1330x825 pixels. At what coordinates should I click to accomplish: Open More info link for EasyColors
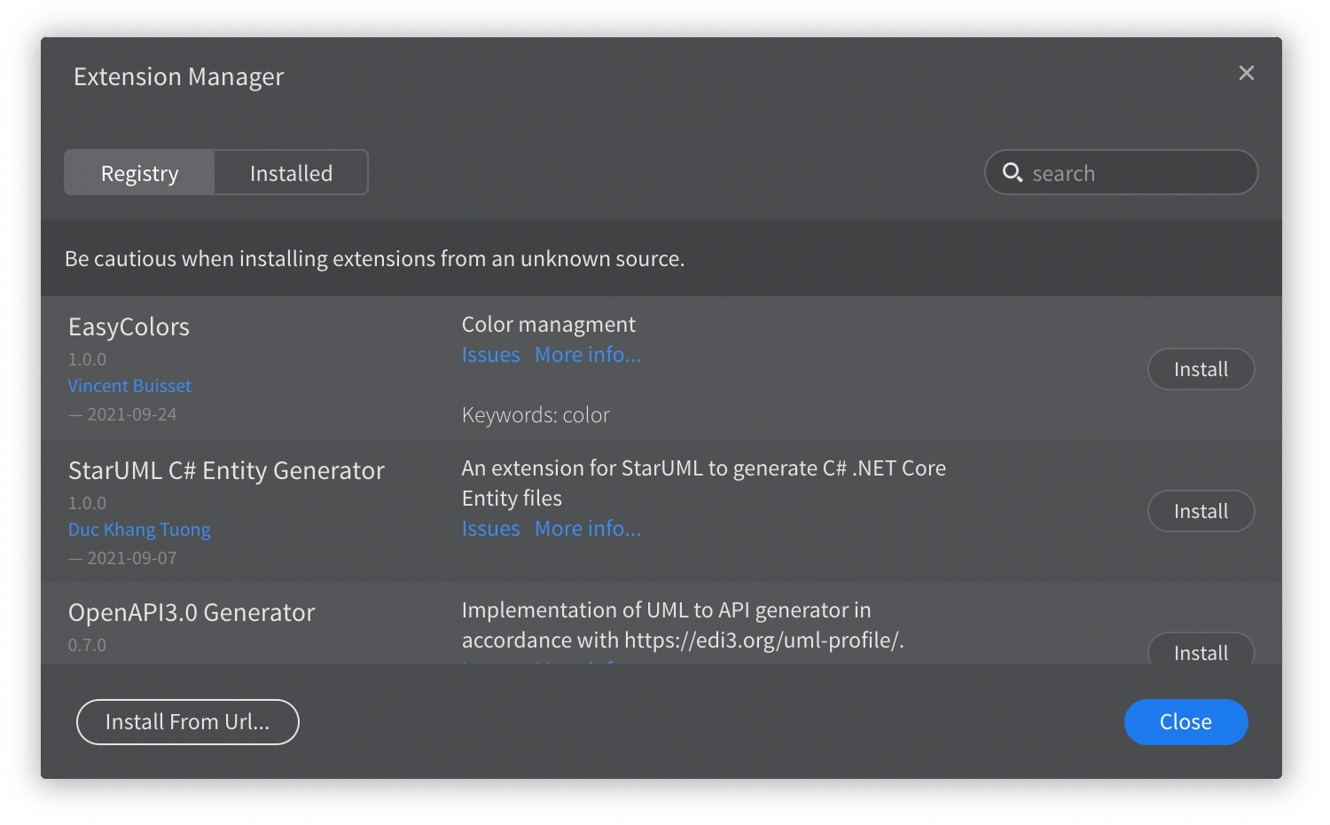[588, 355]
